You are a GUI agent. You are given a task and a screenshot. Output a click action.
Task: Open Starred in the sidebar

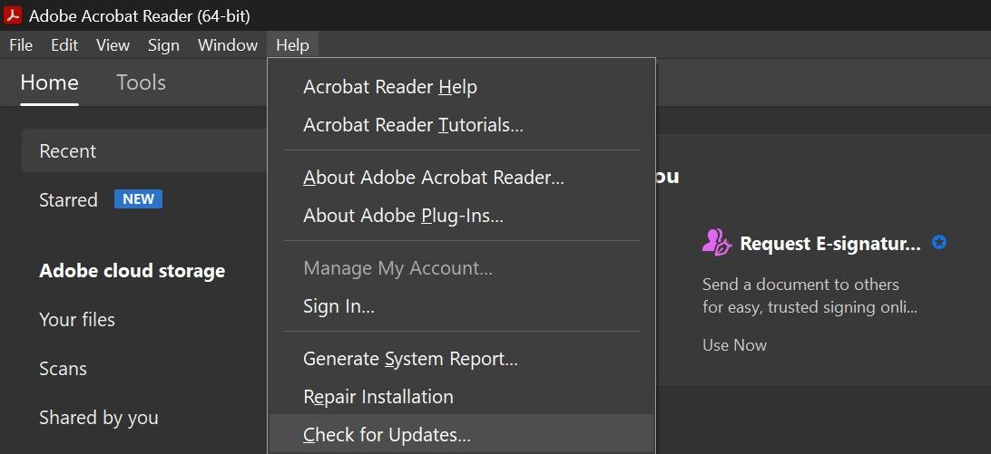(x=68, y=199)
